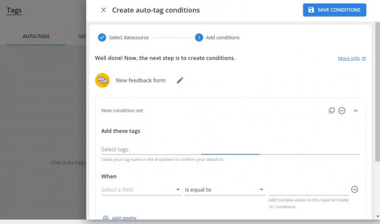
Task: Click the New condition set title
Action: pyautogui.click(x=122, y=111)
